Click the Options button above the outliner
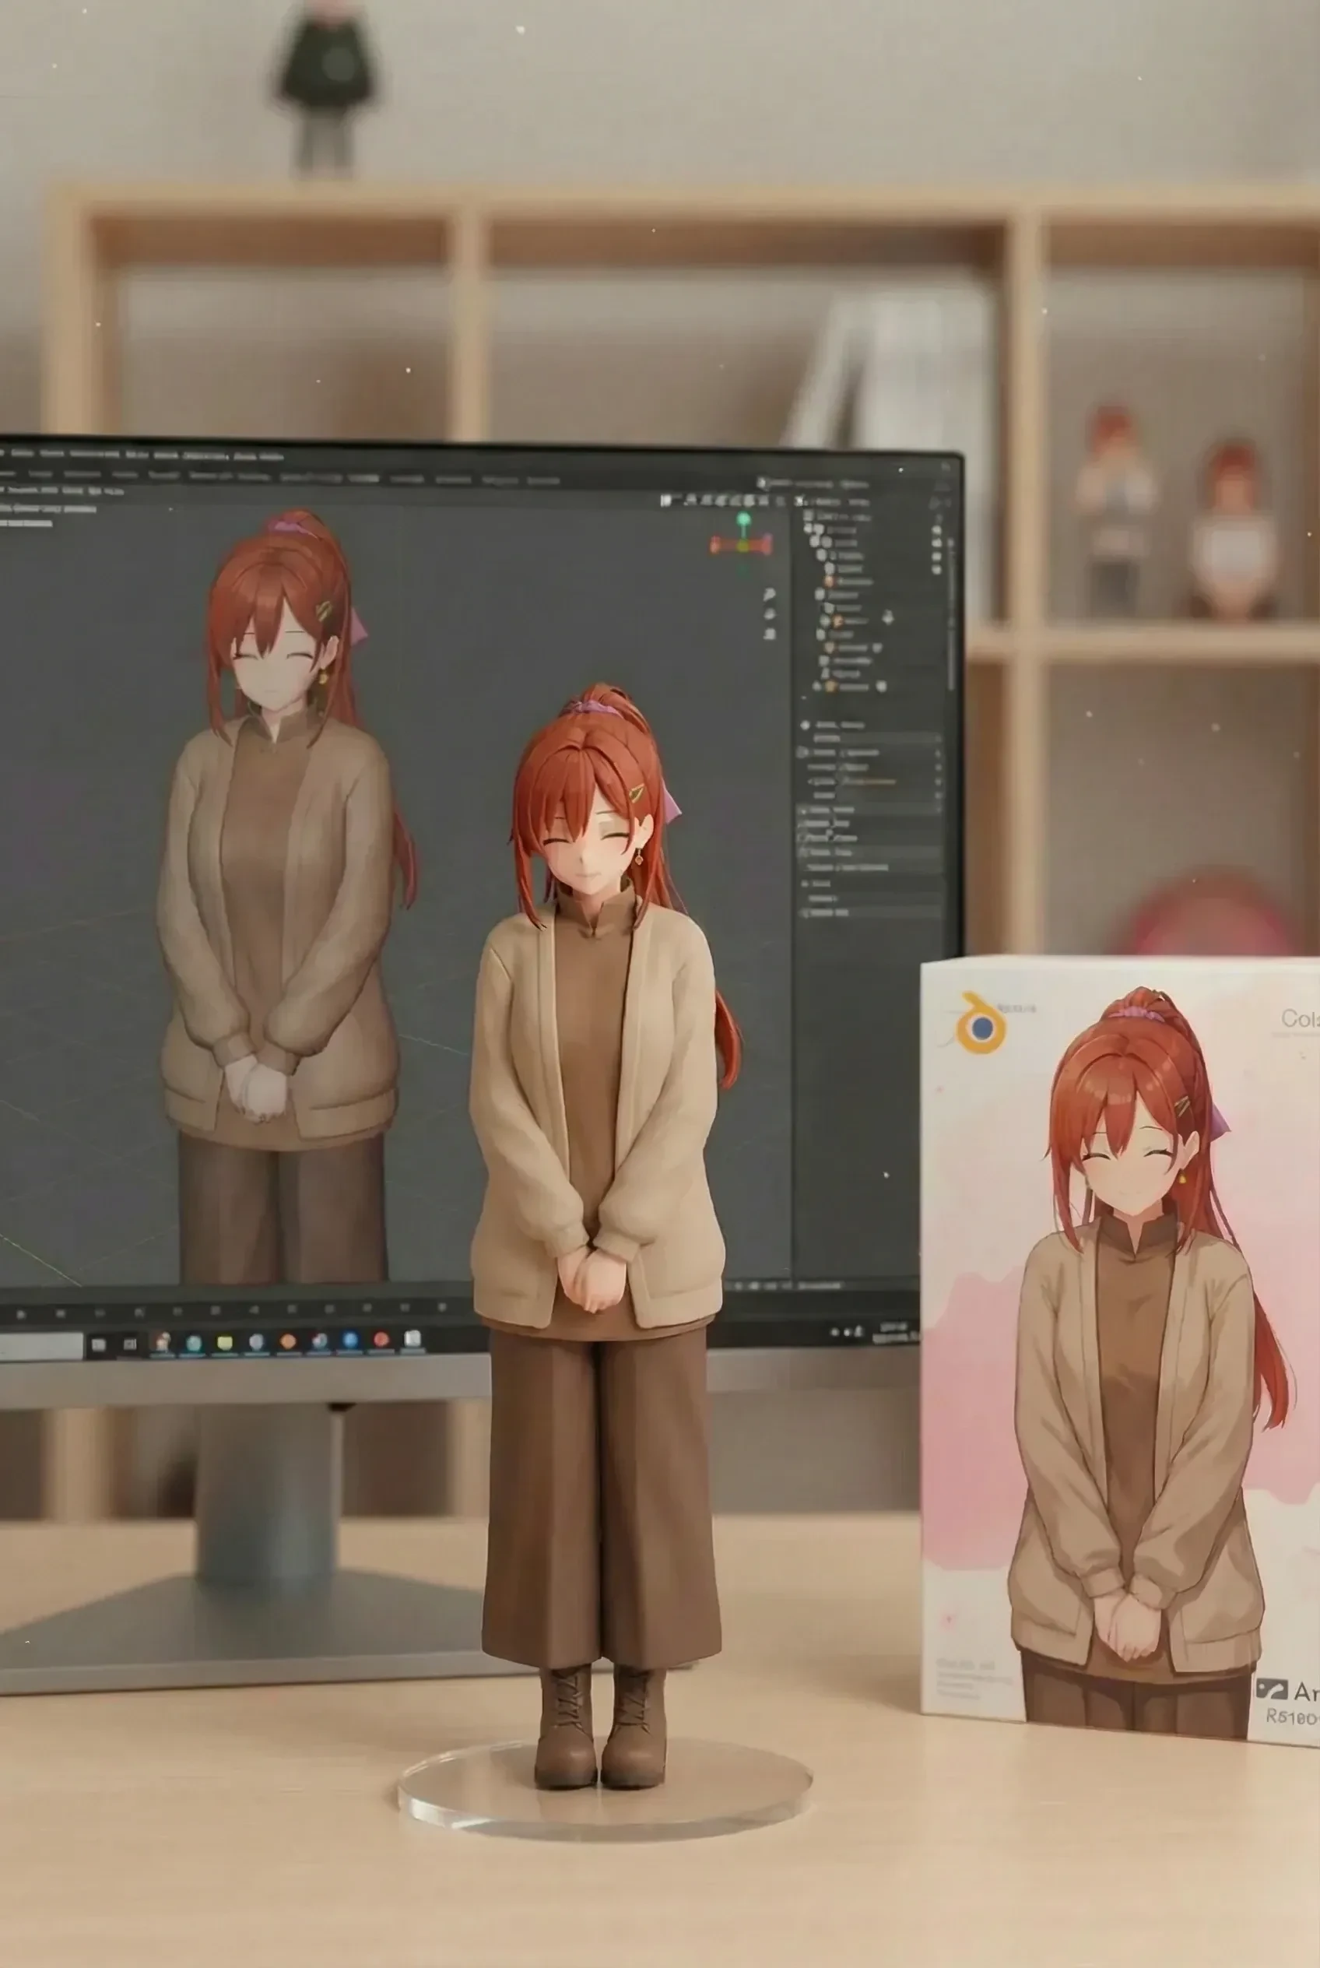 click(x=855, y=485)
